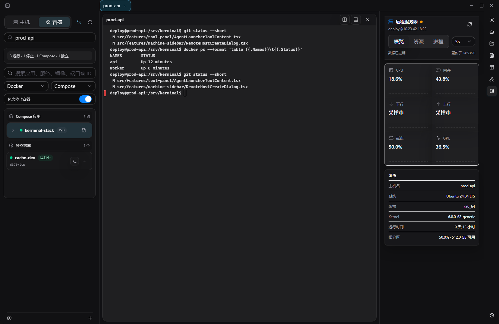Collapse the left sidebar panel icon

tap(7, 6)
